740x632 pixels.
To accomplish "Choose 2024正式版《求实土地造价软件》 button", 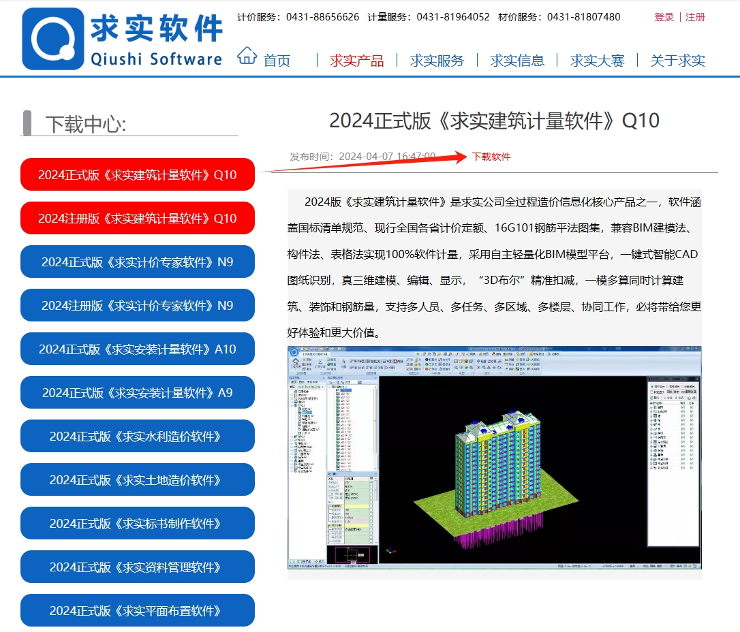I will (138, 479).
